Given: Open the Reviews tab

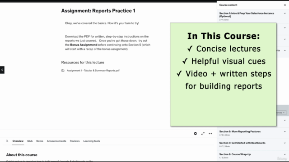Looking at the screenshot, I should click(x=75, y=141).
